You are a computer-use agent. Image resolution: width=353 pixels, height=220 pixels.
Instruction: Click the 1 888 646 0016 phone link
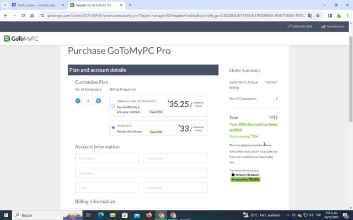[x=300, y=26]
